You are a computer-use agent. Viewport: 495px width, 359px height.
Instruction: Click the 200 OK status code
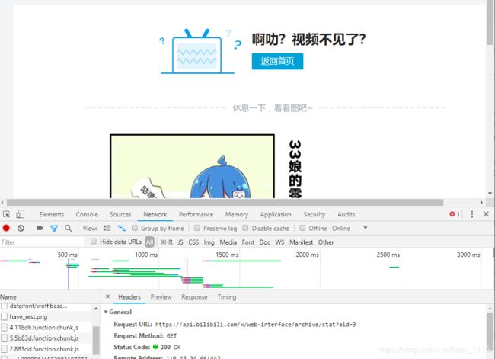[x=171, y=347]
